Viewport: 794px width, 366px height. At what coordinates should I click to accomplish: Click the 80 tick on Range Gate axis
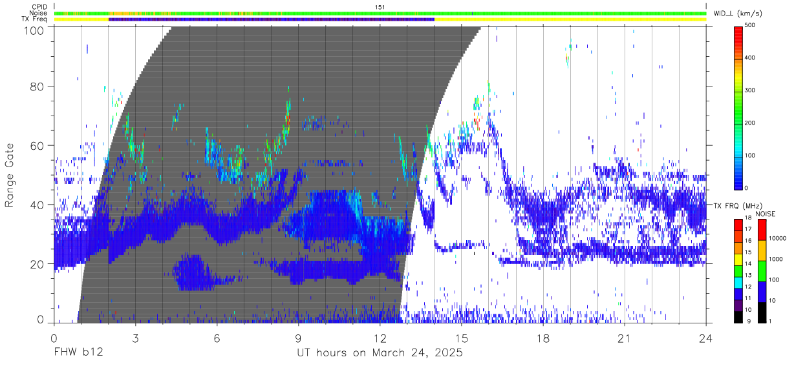pos(36,86)
